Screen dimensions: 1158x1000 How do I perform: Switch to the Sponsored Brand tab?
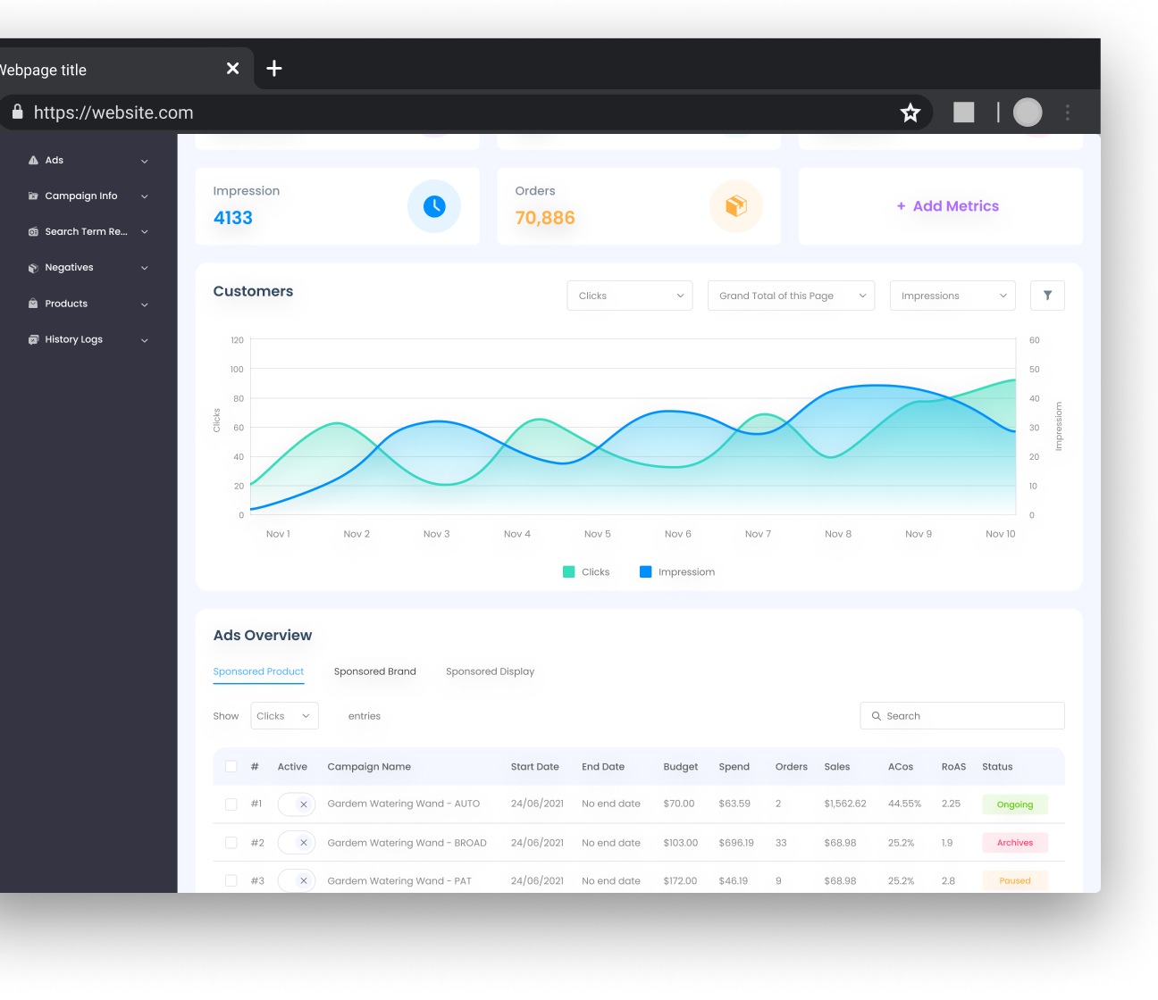point(374,671)
